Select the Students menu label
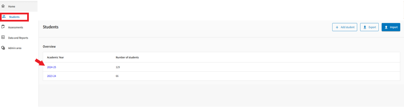Screen dimensions: 404x107 coord(14,17)
